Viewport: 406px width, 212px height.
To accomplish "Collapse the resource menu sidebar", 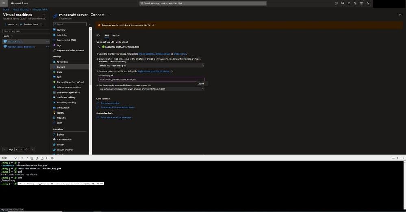I will click(x=89, y=24).
